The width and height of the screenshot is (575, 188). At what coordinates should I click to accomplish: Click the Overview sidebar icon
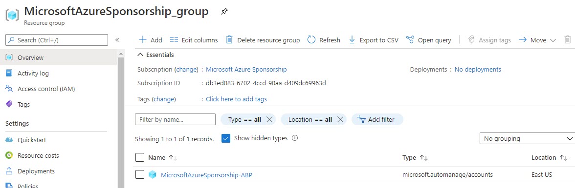pyautogui.click(x=9, y=57)
